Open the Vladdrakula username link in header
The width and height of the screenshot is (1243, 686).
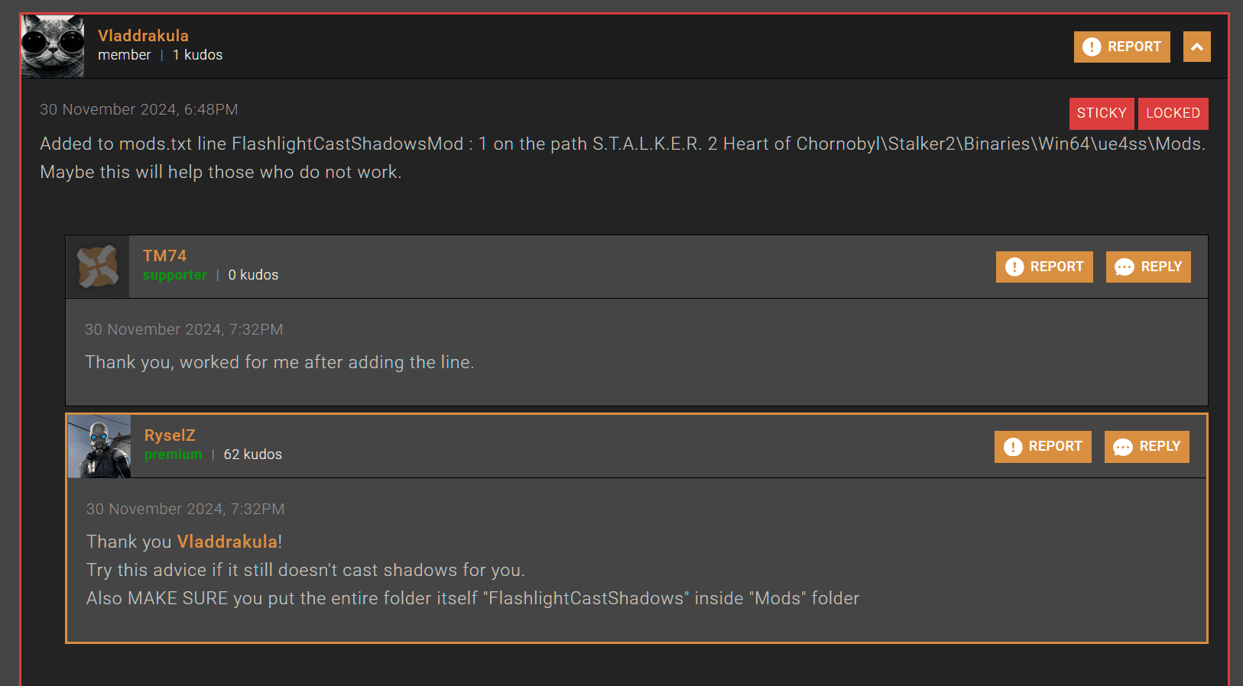[143, 36]
